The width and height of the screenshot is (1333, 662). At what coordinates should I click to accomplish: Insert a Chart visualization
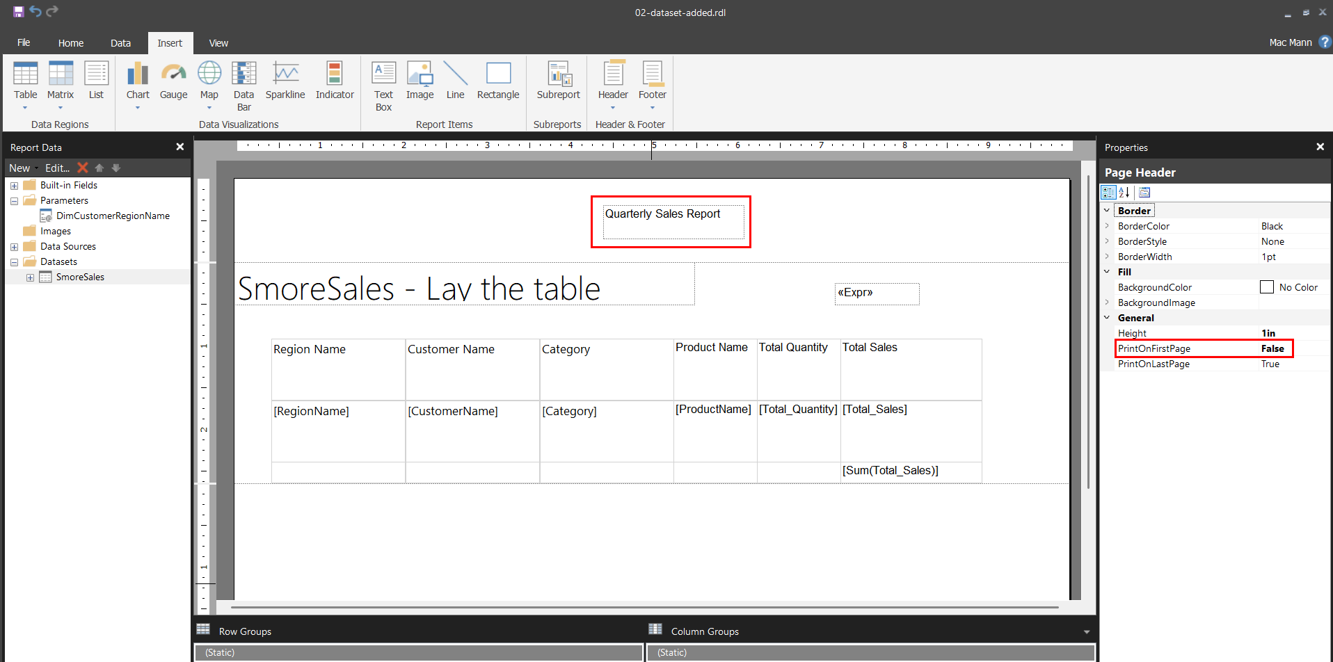(138, 85)
